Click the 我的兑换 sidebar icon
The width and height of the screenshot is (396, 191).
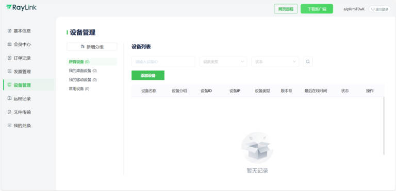coord(10,126)
